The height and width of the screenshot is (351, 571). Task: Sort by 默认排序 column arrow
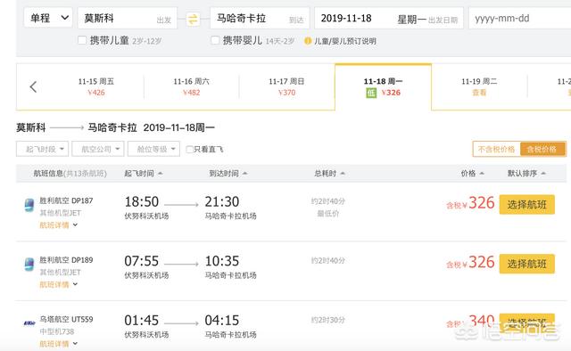click(x=543, y=174)
